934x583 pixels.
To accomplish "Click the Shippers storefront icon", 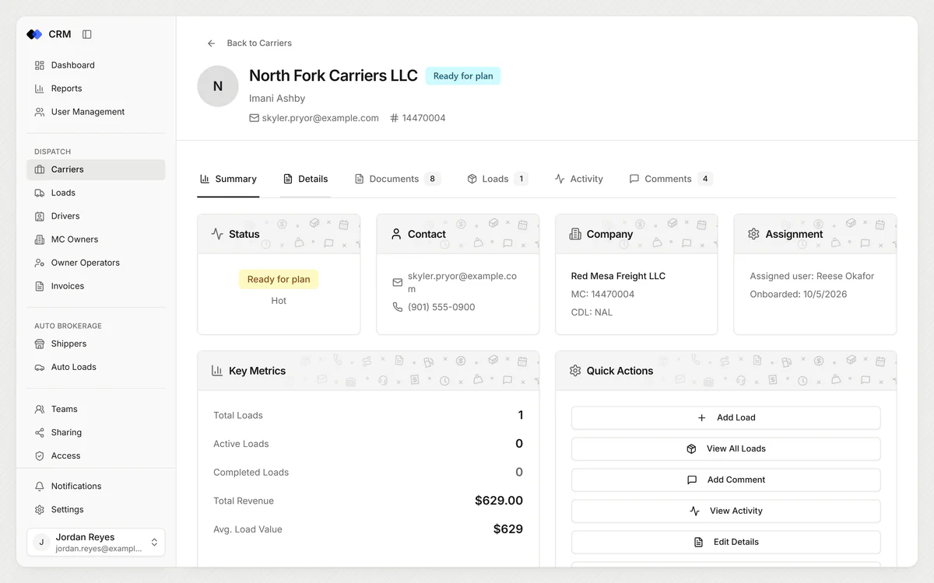I will coord(40,344).
